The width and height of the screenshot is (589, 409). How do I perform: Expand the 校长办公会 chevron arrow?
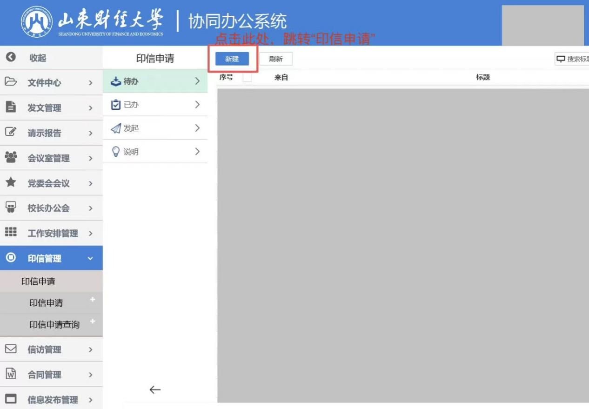point(90,208)
